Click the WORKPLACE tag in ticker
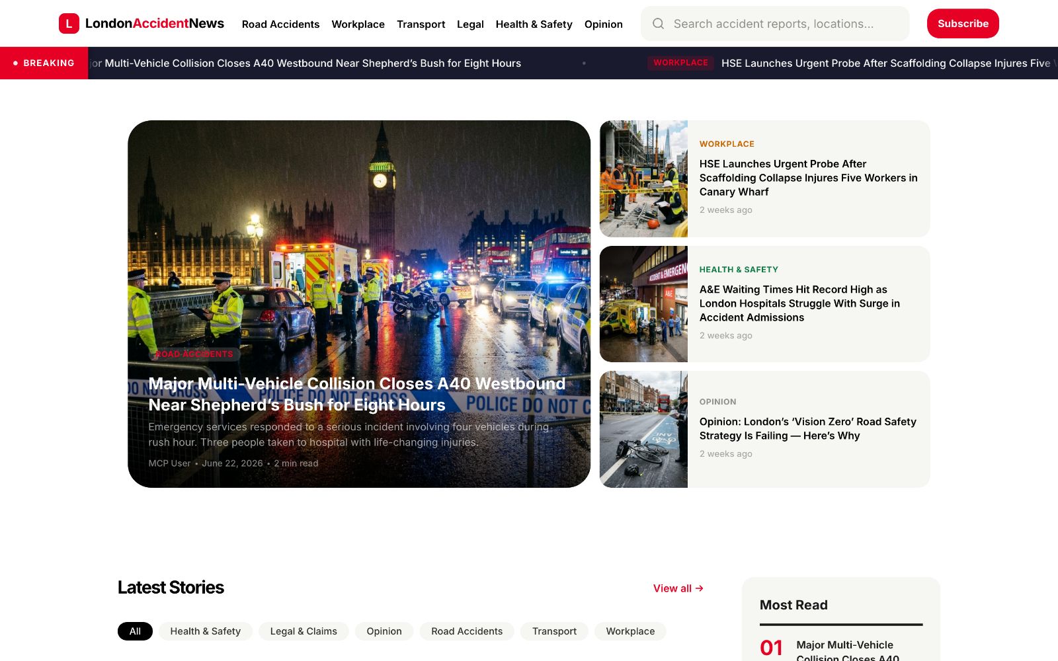 [x=680, y=63]
